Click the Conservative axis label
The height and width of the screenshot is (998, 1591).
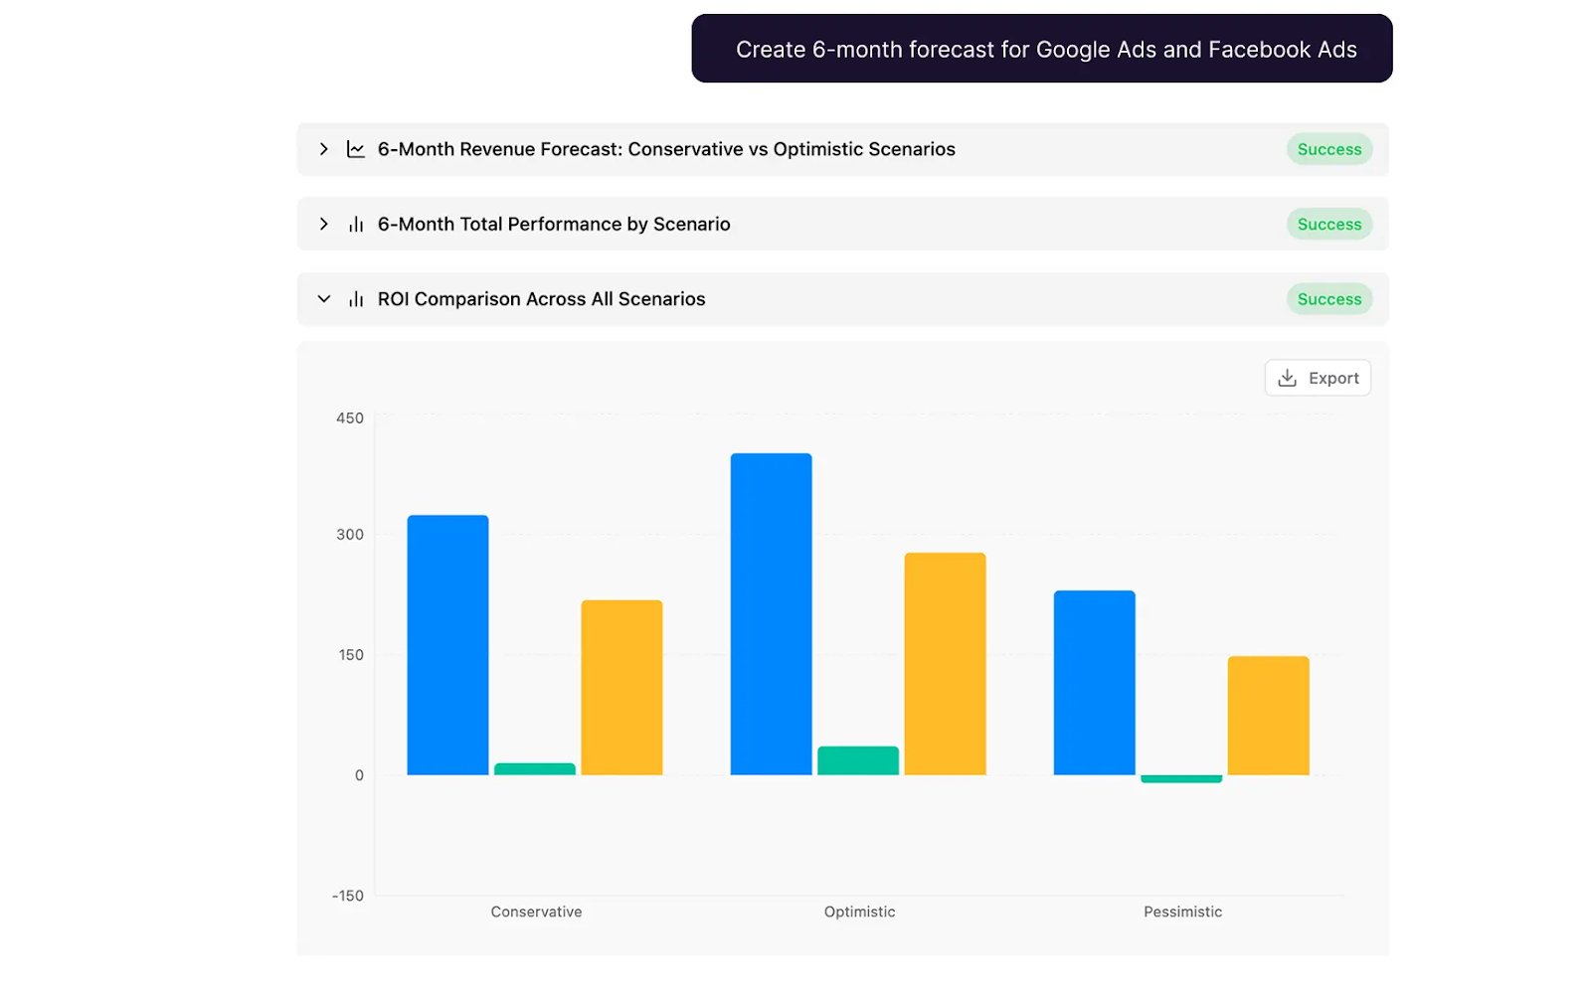tap(536, 912)
